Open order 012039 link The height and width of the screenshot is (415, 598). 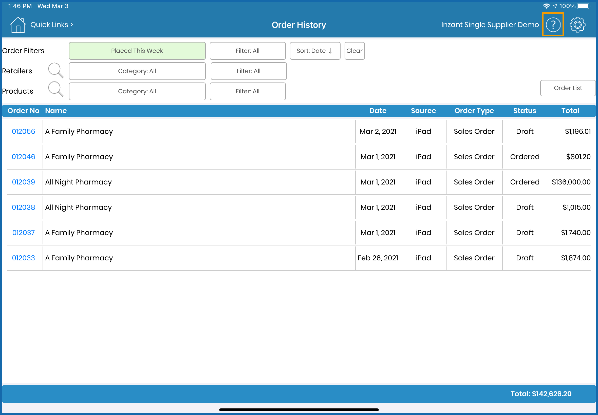coord(23,182)
